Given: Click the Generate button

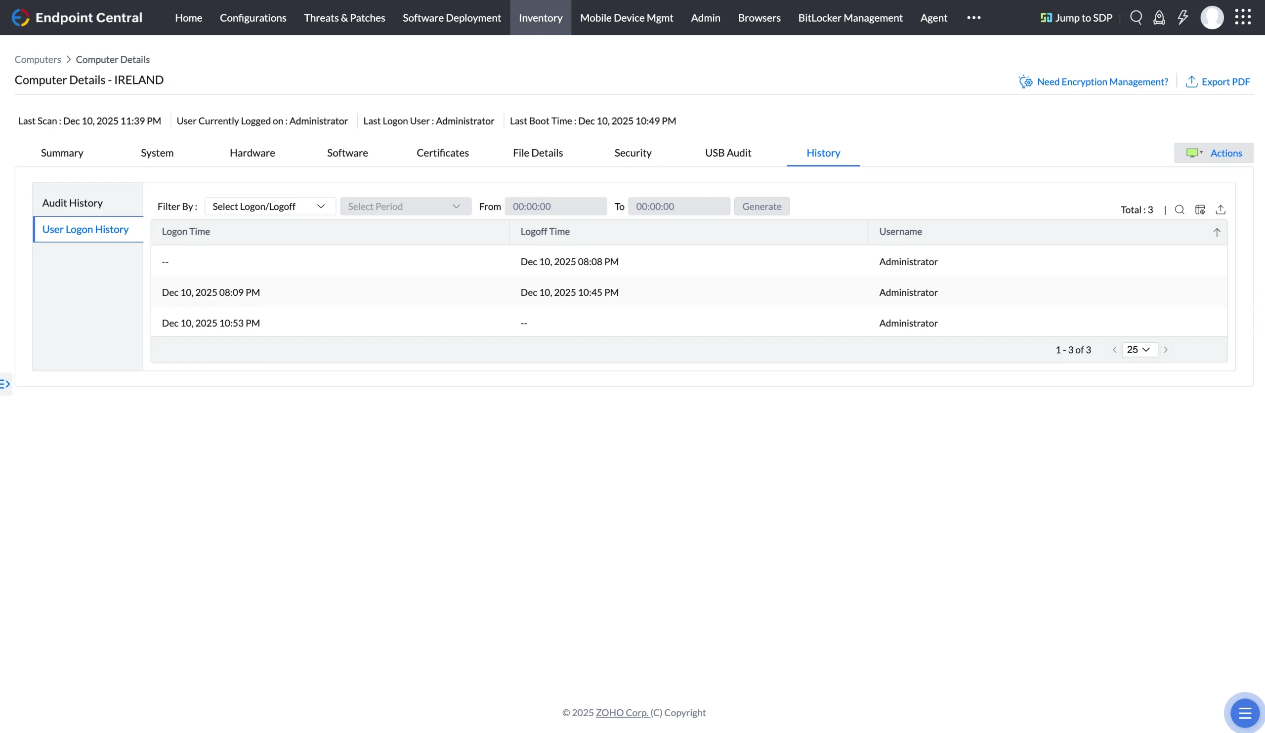Looking at the screenshot, I should tap(761, 206).
